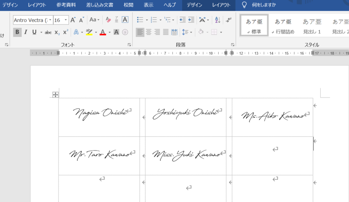Click the Numbering list icon

(x=154, y=20)
